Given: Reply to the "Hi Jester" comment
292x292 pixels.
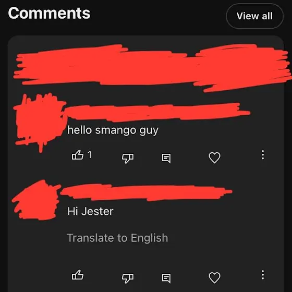Looking at the screenshot, I should tap(166, 278).
